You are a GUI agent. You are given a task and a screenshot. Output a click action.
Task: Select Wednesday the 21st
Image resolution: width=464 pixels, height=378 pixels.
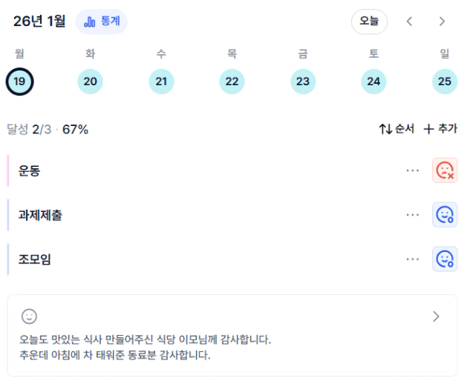tap(161, 81)
